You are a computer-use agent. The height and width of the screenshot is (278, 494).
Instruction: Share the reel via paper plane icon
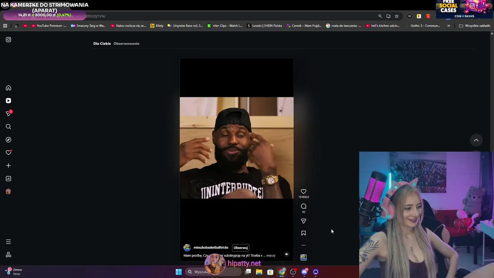coord(303,221)
